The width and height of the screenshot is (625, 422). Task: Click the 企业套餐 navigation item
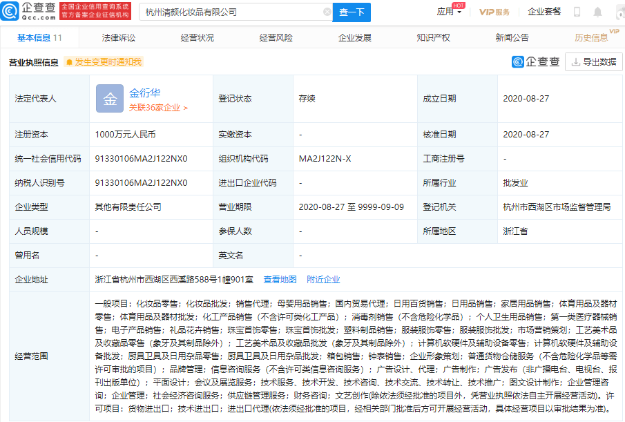544,12
